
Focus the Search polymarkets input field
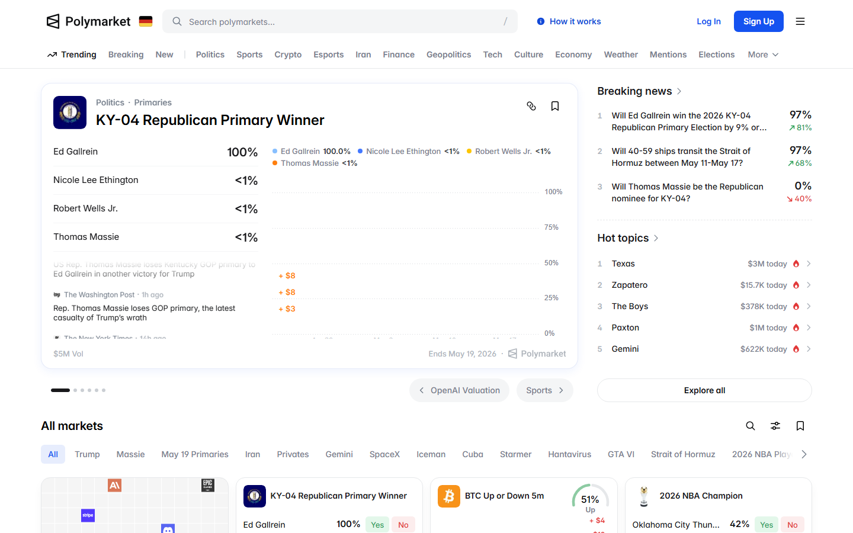[x=340, y=21]
